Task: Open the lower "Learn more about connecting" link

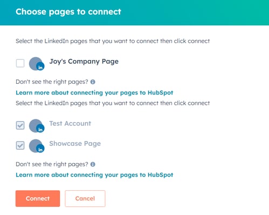Action: 94,175
